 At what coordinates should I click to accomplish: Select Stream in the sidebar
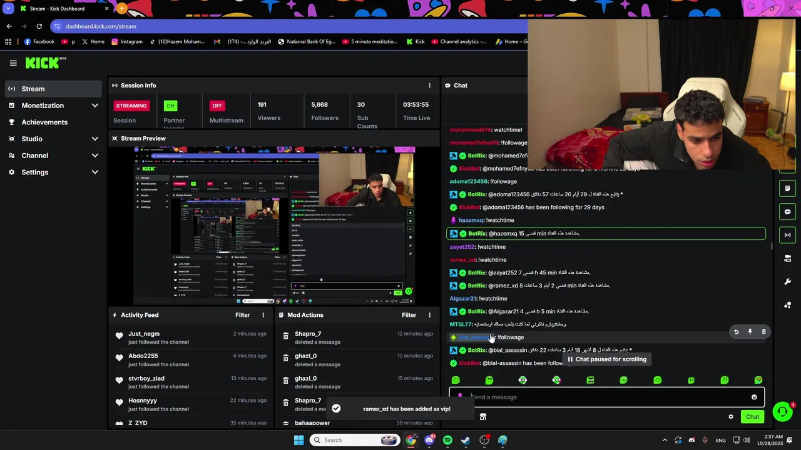pyautogui.click(x=53, y=89)
